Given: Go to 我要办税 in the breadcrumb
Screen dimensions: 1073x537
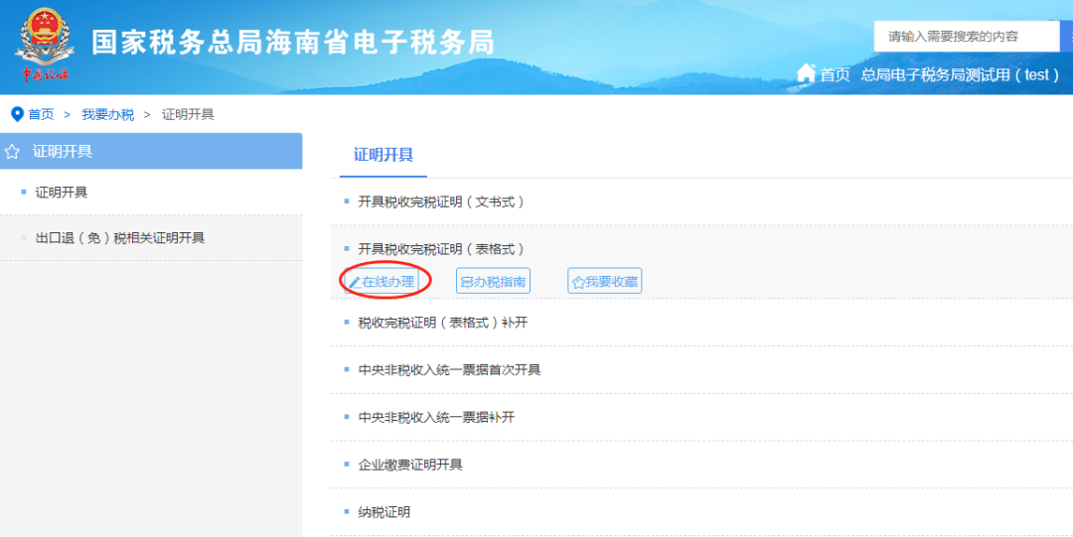Looking at the screenshot, I should point(108,115).
